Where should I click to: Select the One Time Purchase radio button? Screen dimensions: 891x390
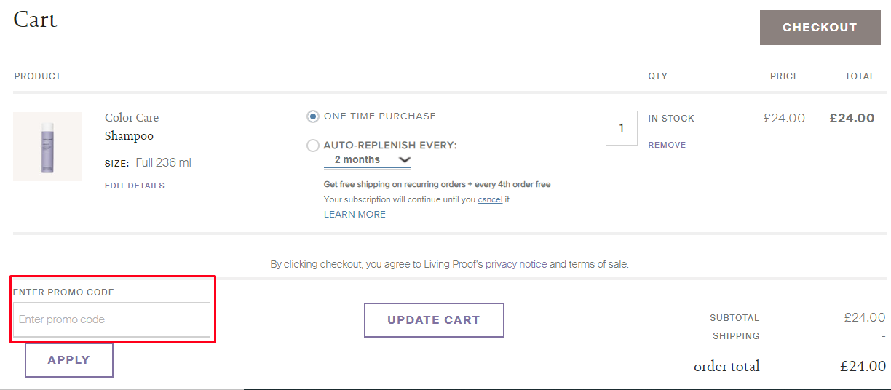point(313,116)
